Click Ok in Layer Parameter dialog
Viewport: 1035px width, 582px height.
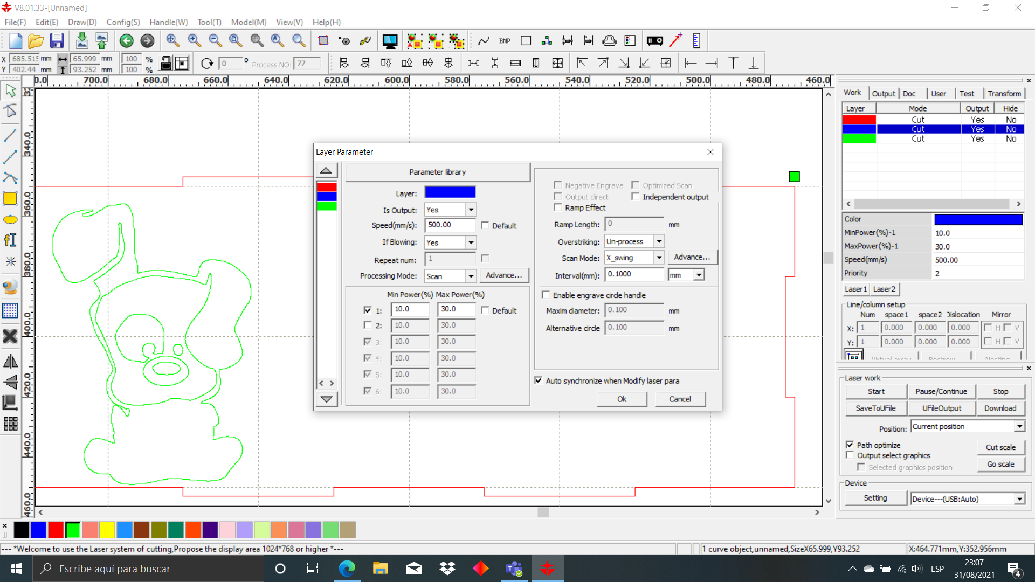point(622,399)
